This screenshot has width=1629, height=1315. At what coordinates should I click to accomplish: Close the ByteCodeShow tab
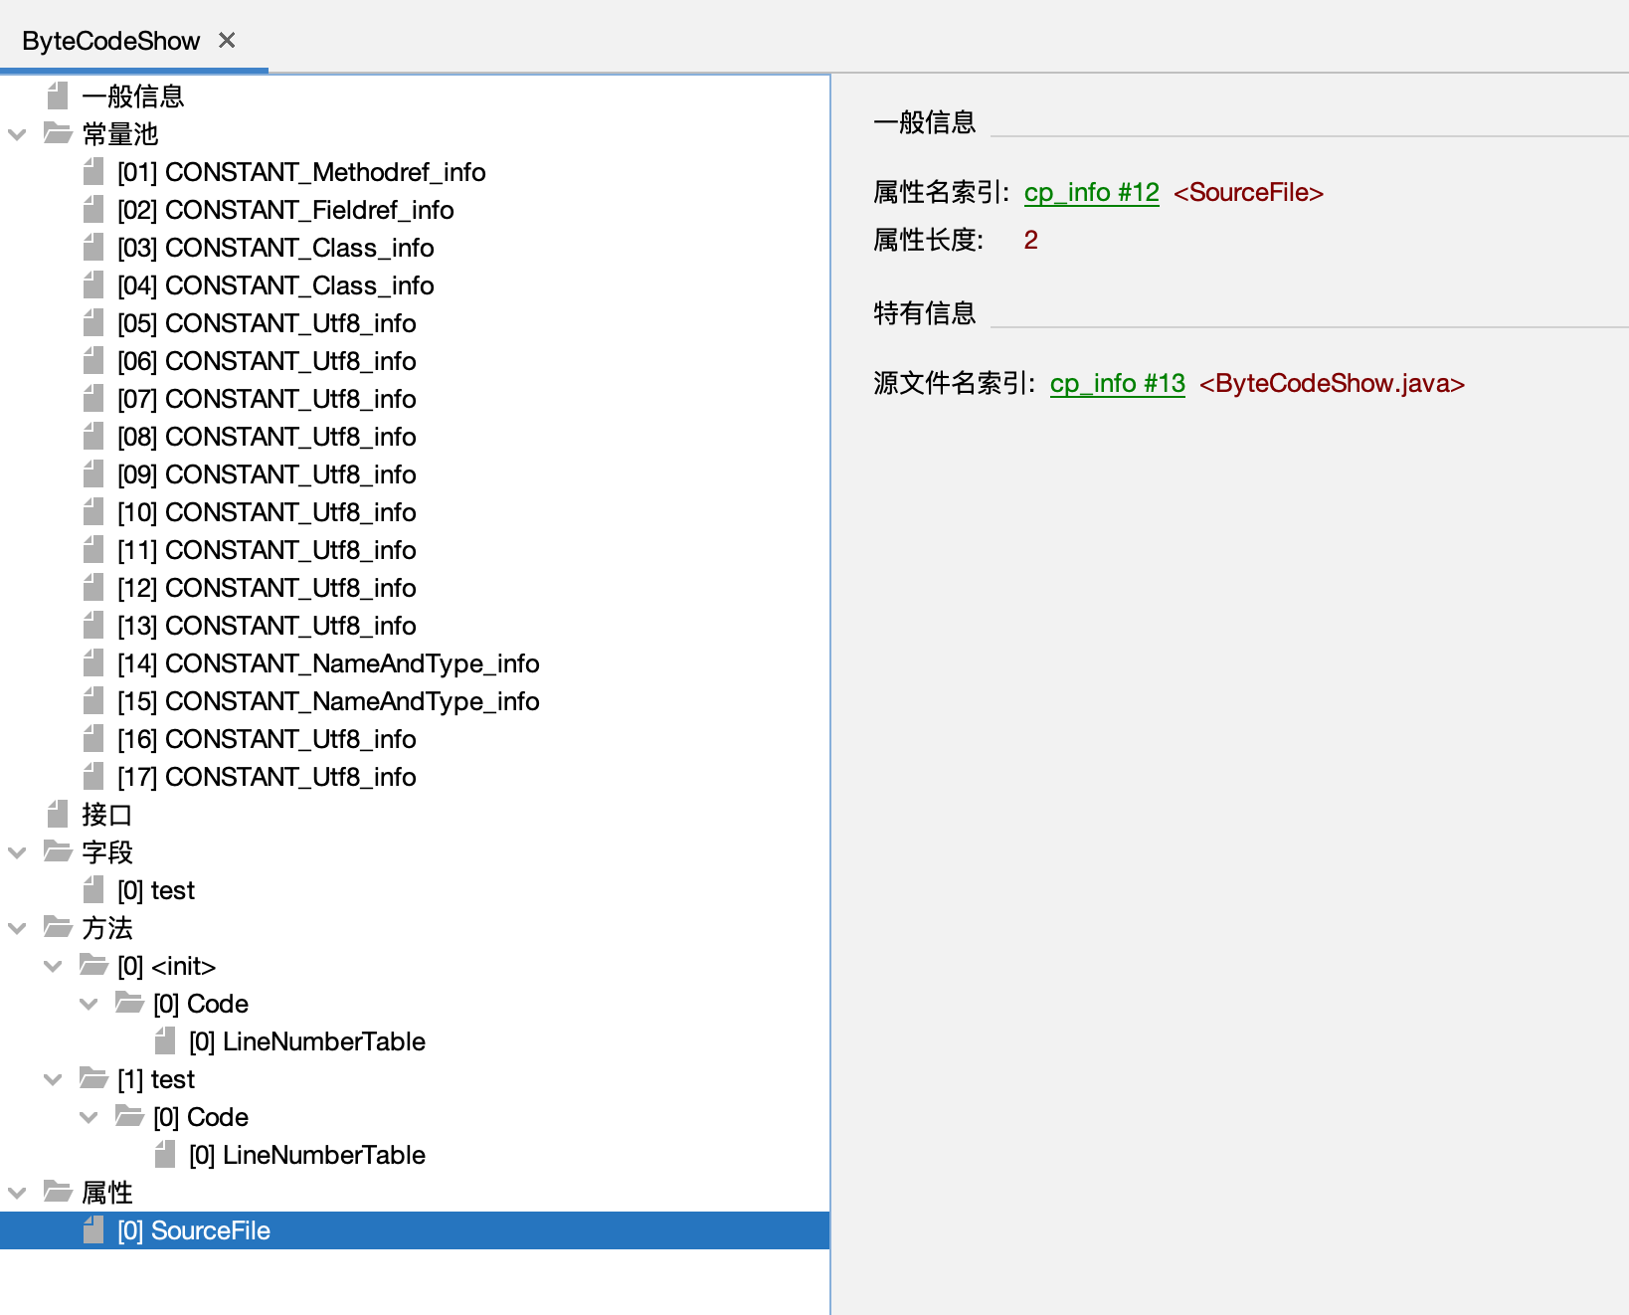tap(227, 41)
